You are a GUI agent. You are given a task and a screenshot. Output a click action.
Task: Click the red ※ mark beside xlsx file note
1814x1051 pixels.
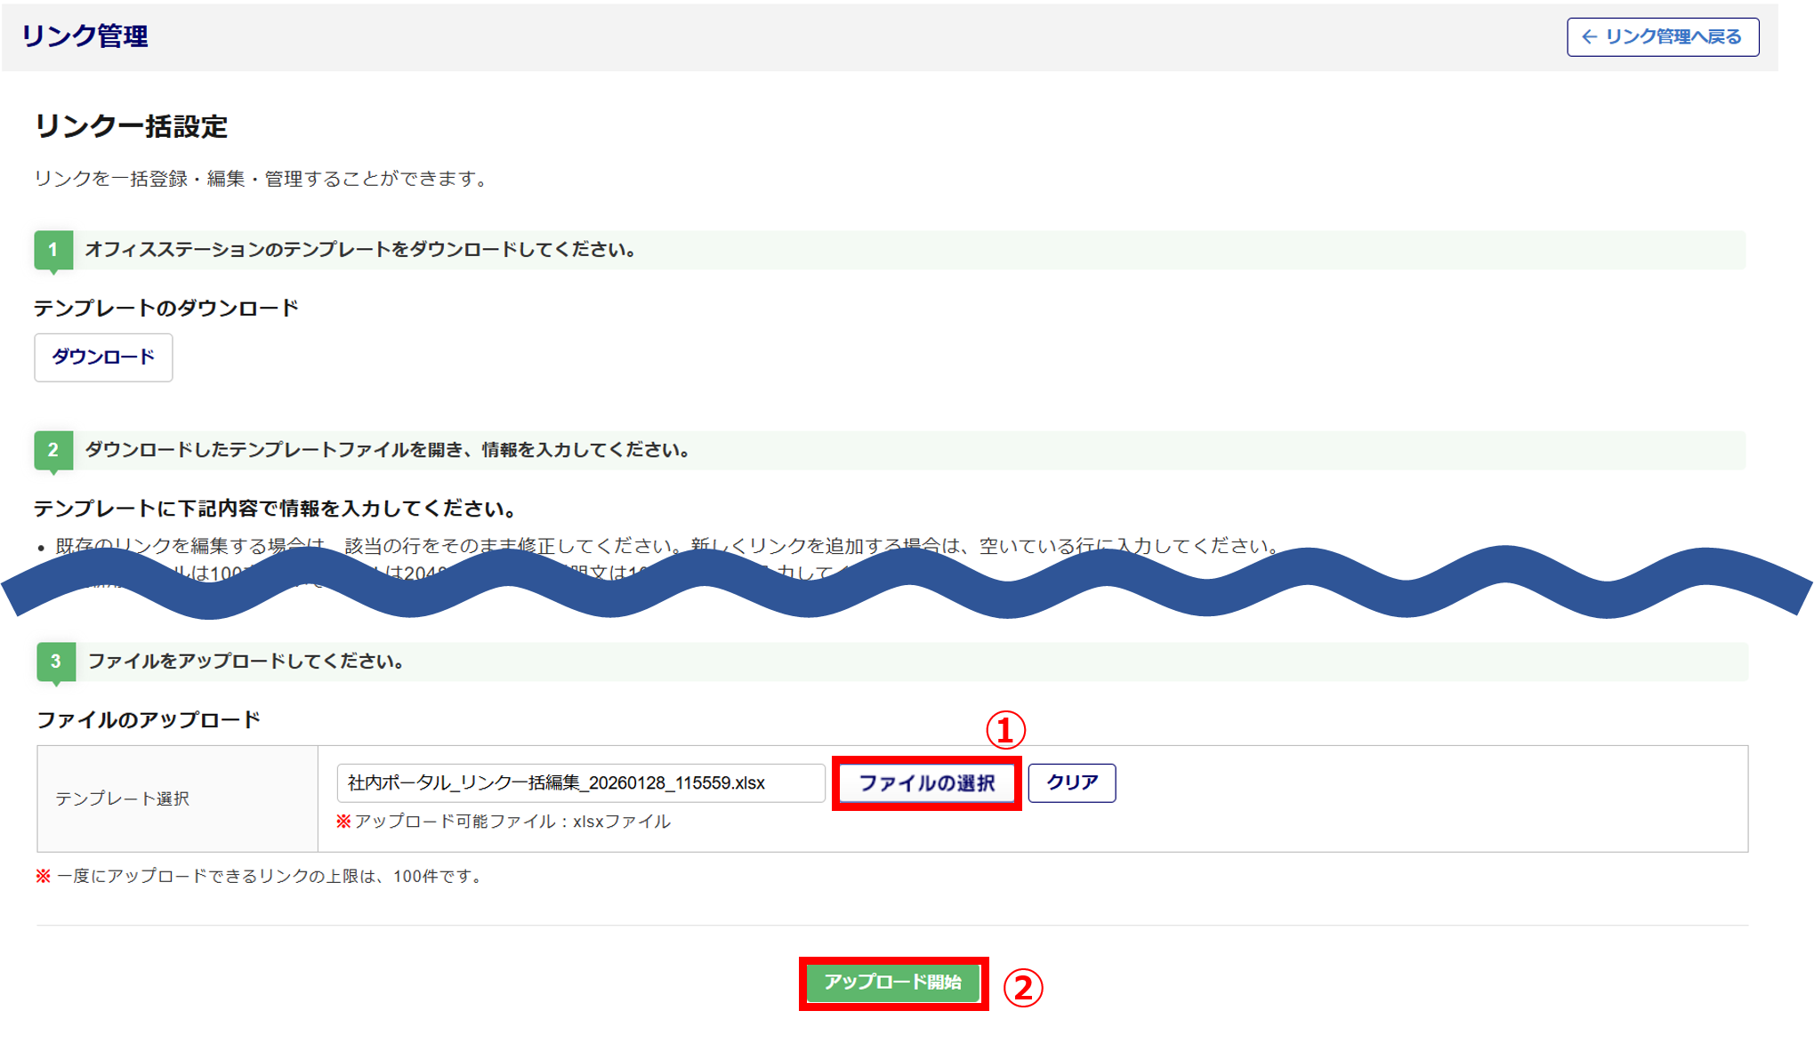point(343,822)
